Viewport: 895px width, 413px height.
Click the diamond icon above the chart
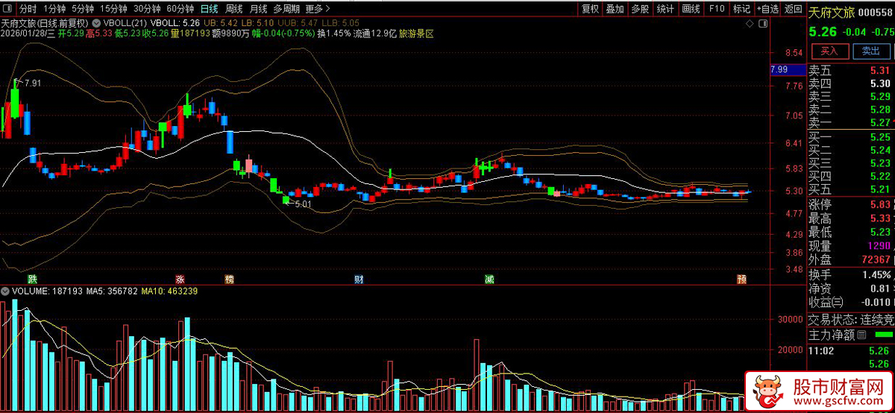click(750, 24)
